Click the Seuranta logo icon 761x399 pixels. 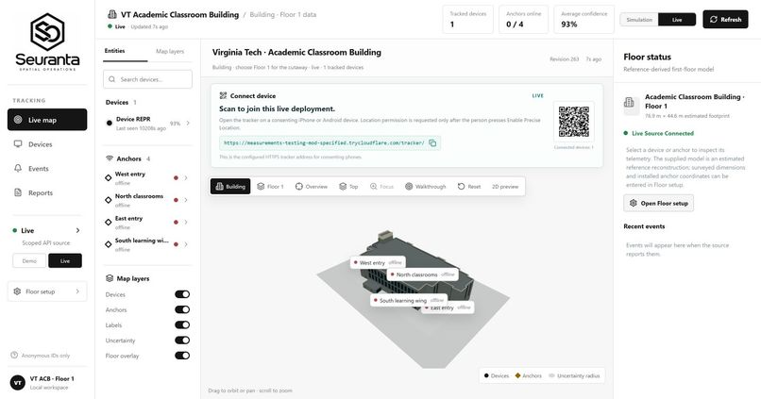(x=47, y=32)
